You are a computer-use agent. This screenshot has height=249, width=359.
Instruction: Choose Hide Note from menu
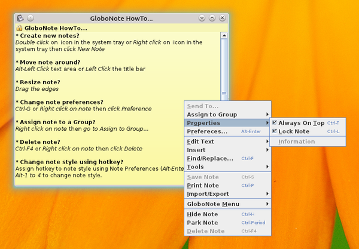pyautogui.click(x=228, y=214)
